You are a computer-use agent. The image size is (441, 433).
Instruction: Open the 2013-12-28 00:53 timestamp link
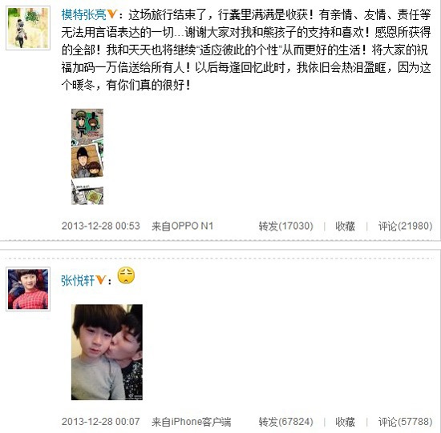[101, 226]
